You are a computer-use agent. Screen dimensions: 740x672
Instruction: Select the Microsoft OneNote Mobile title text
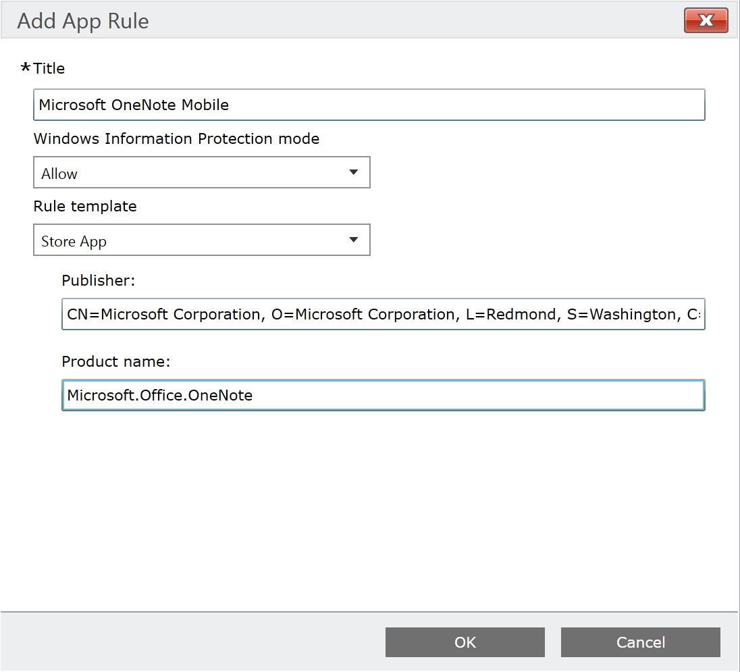point(133,105)
